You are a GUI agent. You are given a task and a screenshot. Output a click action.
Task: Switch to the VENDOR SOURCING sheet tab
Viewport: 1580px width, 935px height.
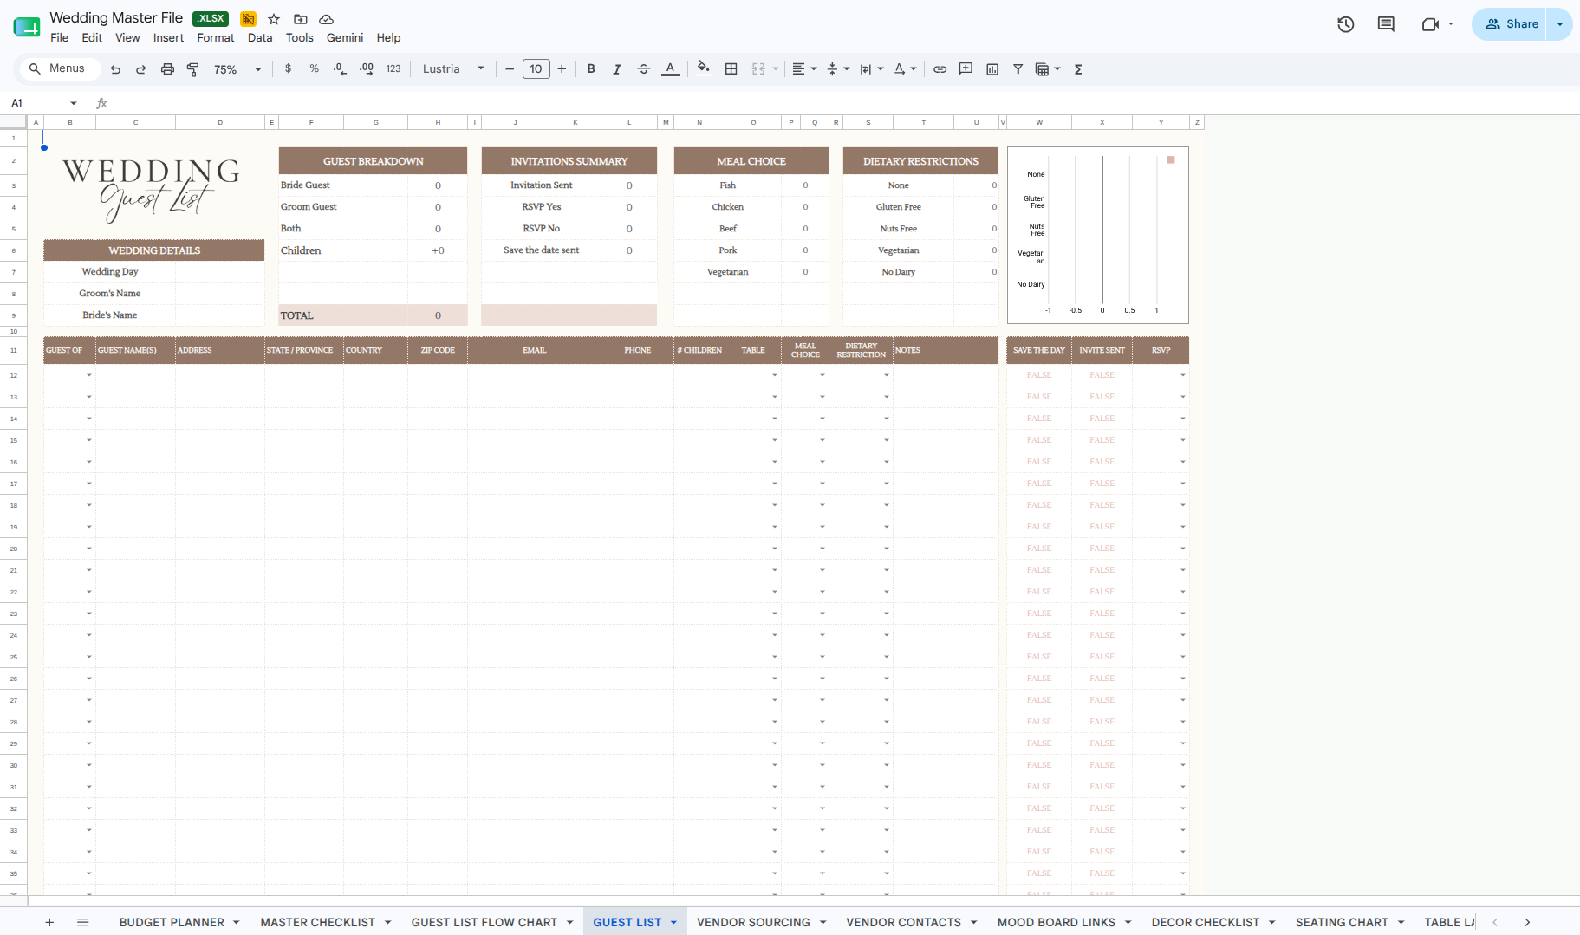point(753,923)
